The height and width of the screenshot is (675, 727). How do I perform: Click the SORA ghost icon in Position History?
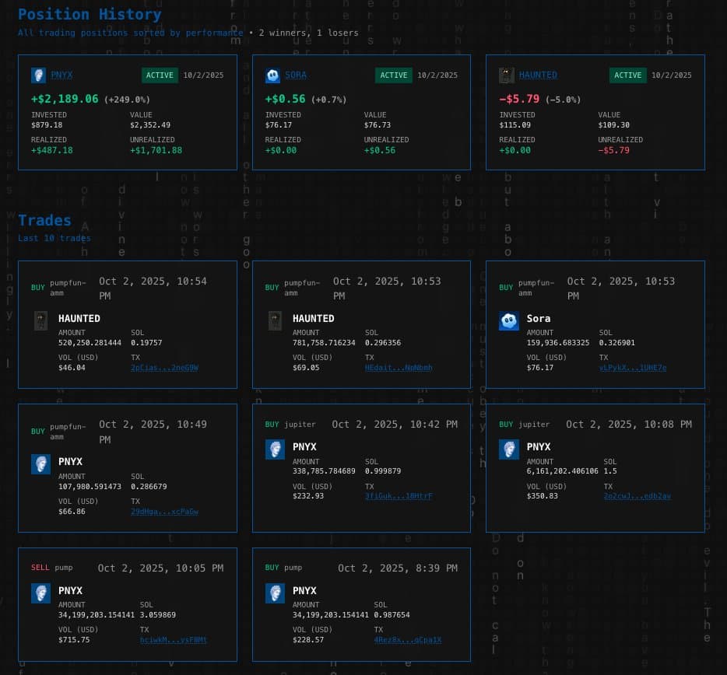272,75
